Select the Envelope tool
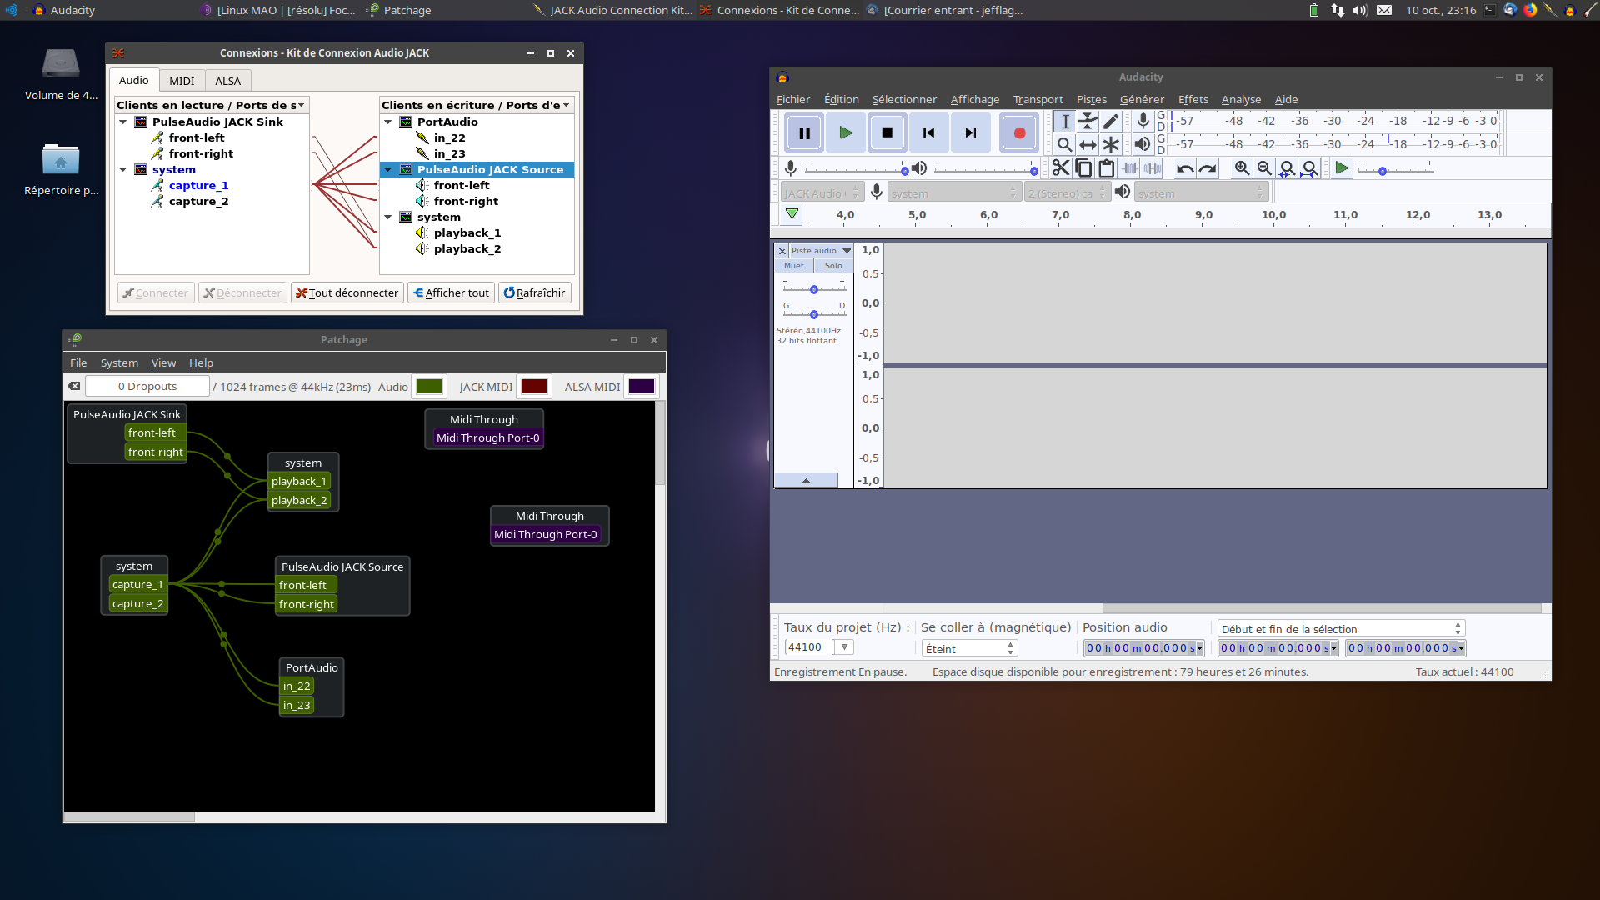Image resolution: width=1600 pixels, height=900 pixels. coord(1087,122)
